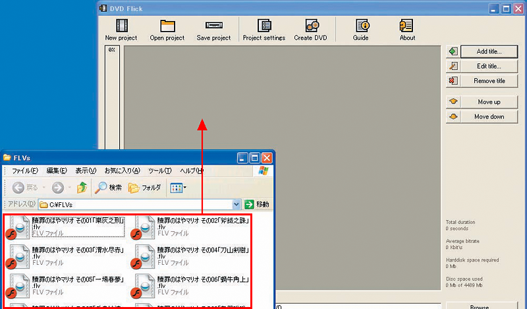Open project via DVD Flick toolbar

tap(167, 30)
